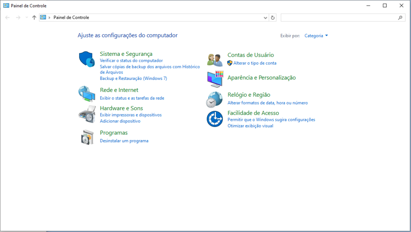Click the title bar Control Panel icon
411x232 pixels.
(x=6, y=6)
